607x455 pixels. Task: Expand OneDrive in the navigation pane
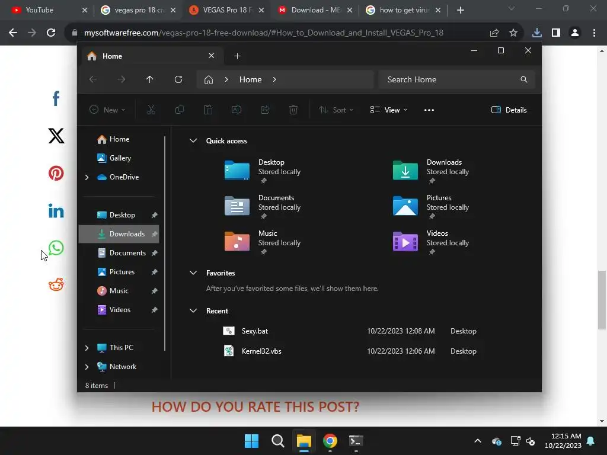pos(87,177)
